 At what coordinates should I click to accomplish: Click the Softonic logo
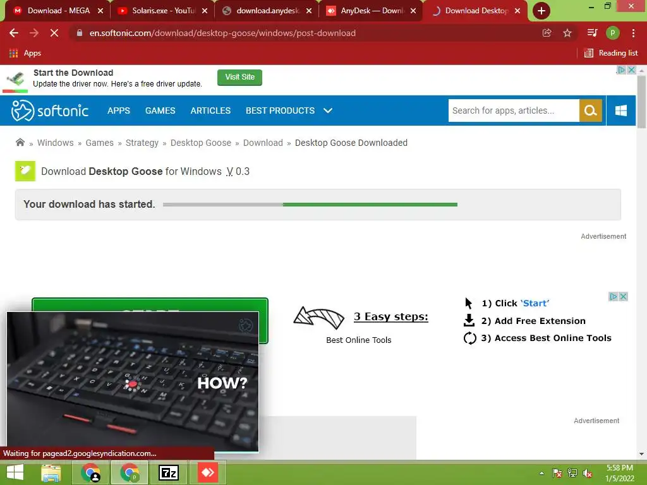[x=49, y=111]
